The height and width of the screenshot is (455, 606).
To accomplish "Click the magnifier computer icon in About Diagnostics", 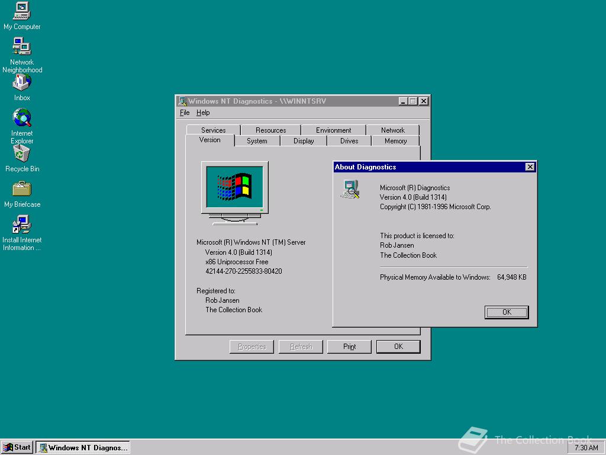I will tap(350, 189).
